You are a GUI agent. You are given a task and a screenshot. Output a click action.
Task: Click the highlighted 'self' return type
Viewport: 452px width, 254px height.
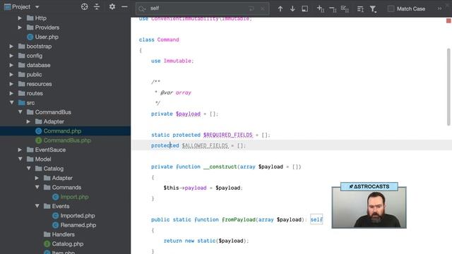(316, 219)
